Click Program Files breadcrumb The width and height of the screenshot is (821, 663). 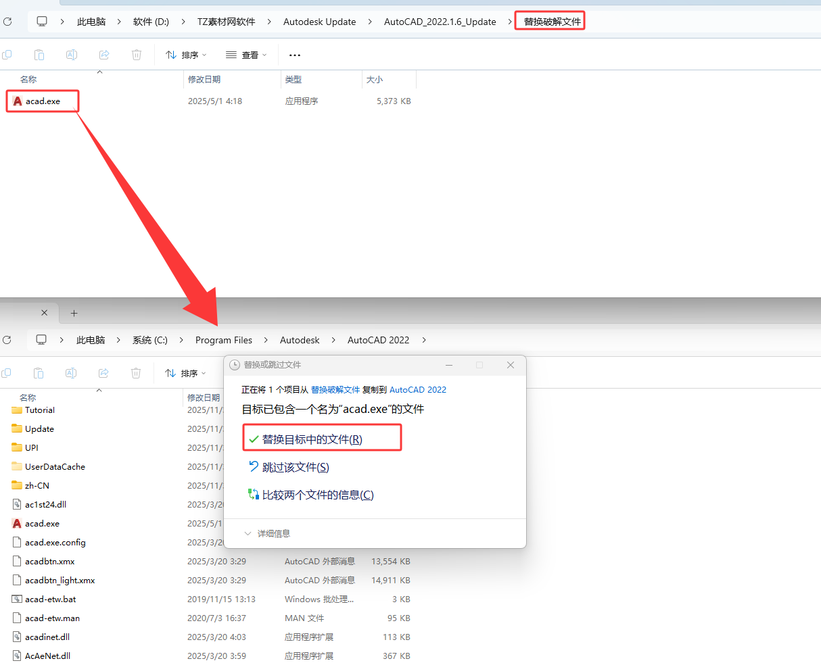pyautogui.click(x=223, y=340)
